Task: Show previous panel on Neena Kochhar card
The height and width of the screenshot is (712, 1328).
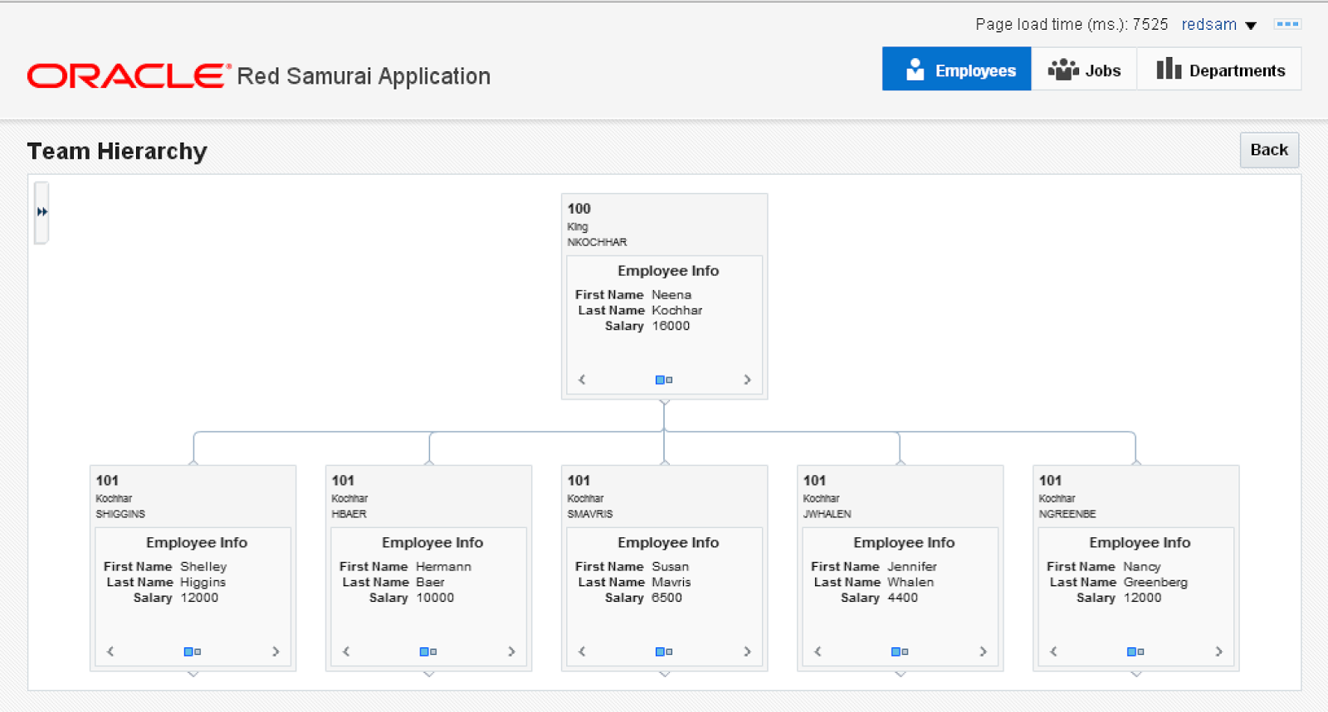Action: pos(582,380)
